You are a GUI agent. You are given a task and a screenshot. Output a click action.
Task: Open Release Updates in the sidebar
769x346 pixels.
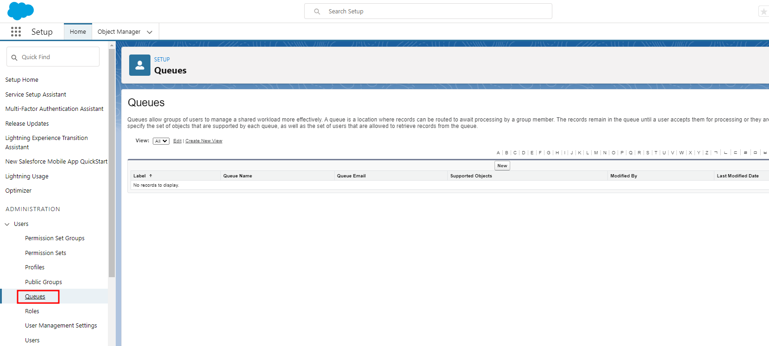27,124
